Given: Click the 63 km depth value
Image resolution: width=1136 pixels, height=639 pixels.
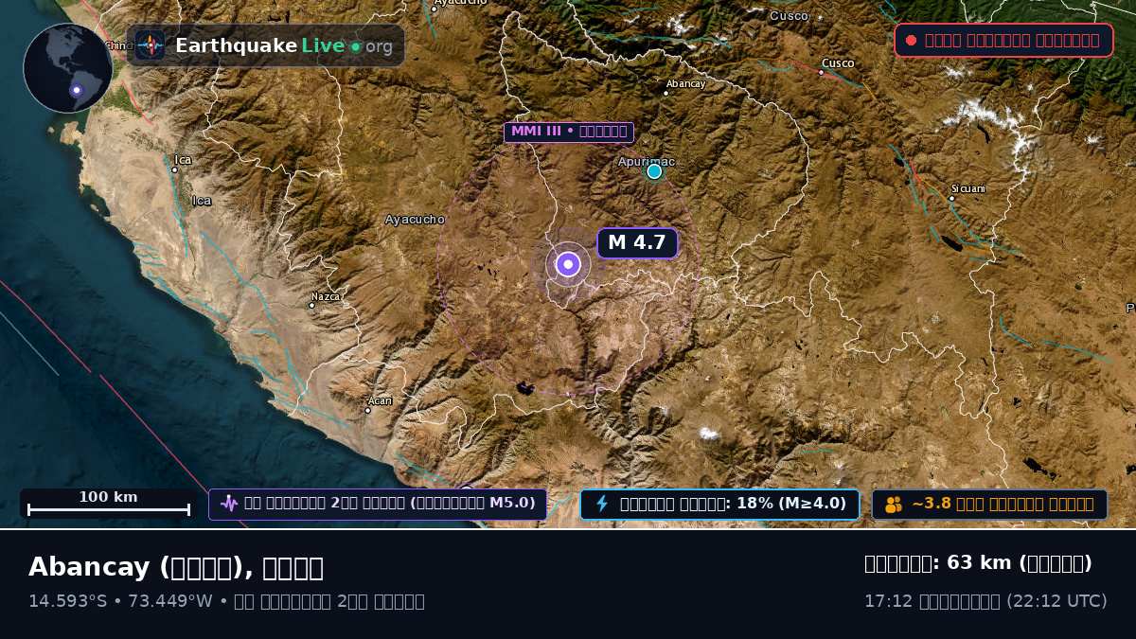Looking at the screenshot, I should tap(979, 563).
